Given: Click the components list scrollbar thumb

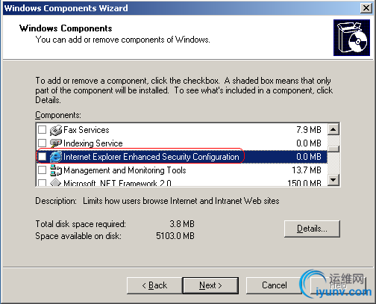Looking at the screenshot, I should click(x=333, y=149).
